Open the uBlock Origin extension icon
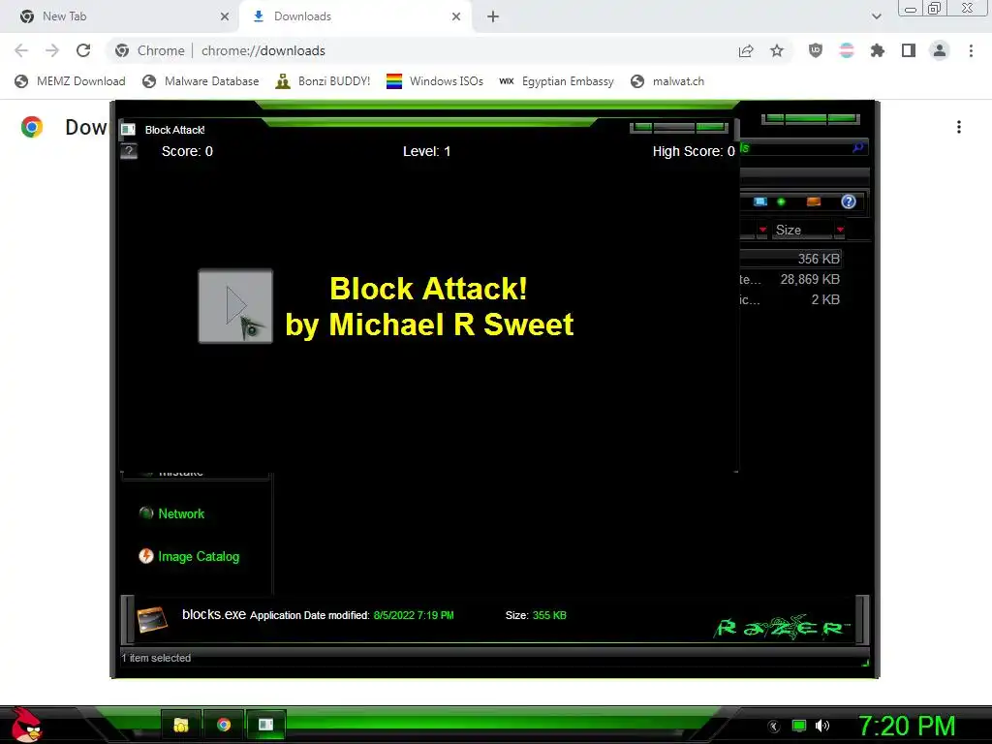Image resolution: width=992 pixels, height=744 pixels. tap(816, 50)
